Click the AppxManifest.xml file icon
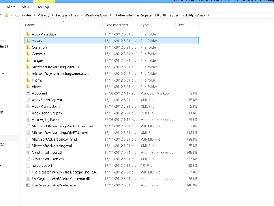 tap(28, 106)
